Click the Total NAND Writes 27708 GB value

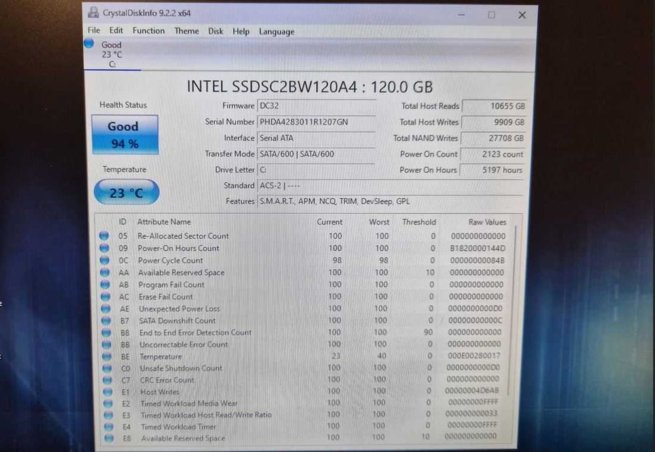[493, 138]
